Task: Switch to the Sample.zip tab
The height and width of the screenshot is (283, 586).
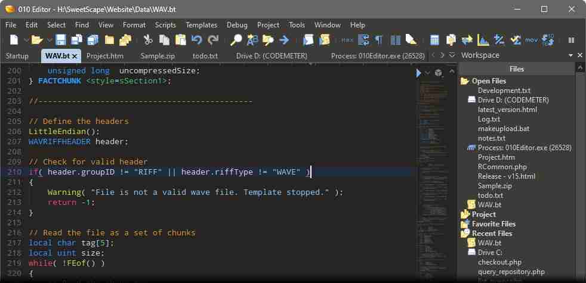Action: [157, 55]
